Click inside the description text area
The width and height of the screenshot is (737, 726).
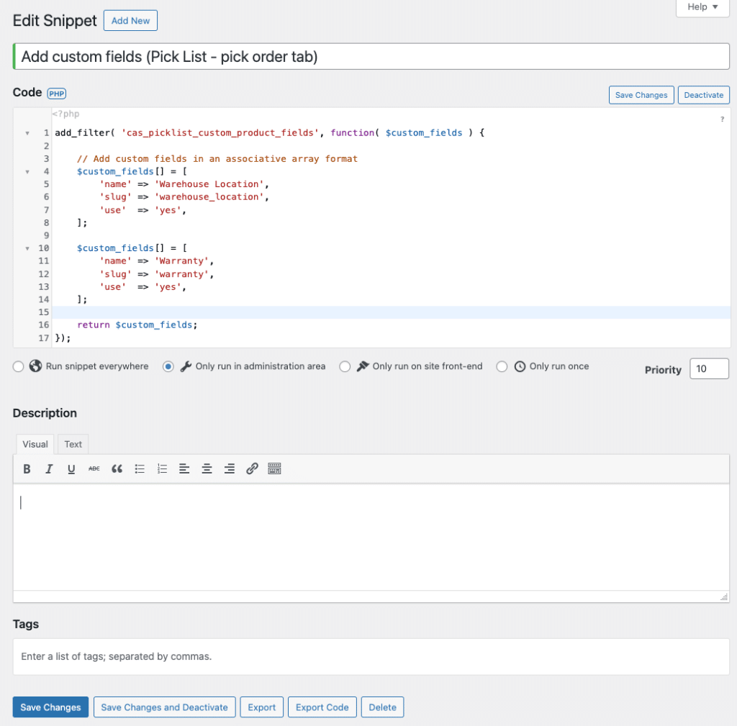371,537
